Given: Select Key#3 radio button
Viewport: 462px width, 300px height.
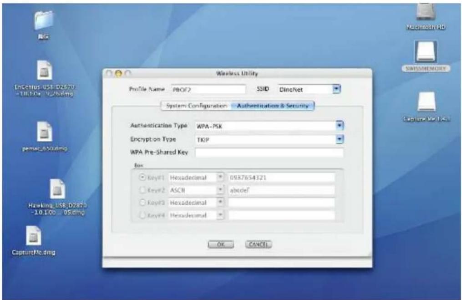Looking at the screenshot, I should tap(142, 203).
